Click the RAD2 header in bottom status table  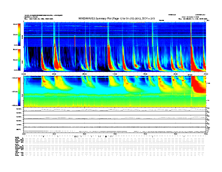pos(17,137)
